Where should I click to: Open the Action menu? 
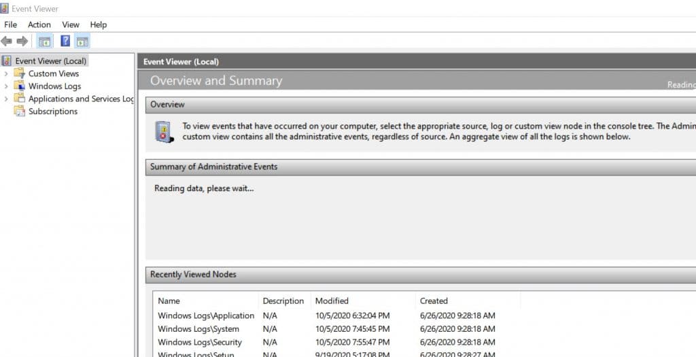39,24
